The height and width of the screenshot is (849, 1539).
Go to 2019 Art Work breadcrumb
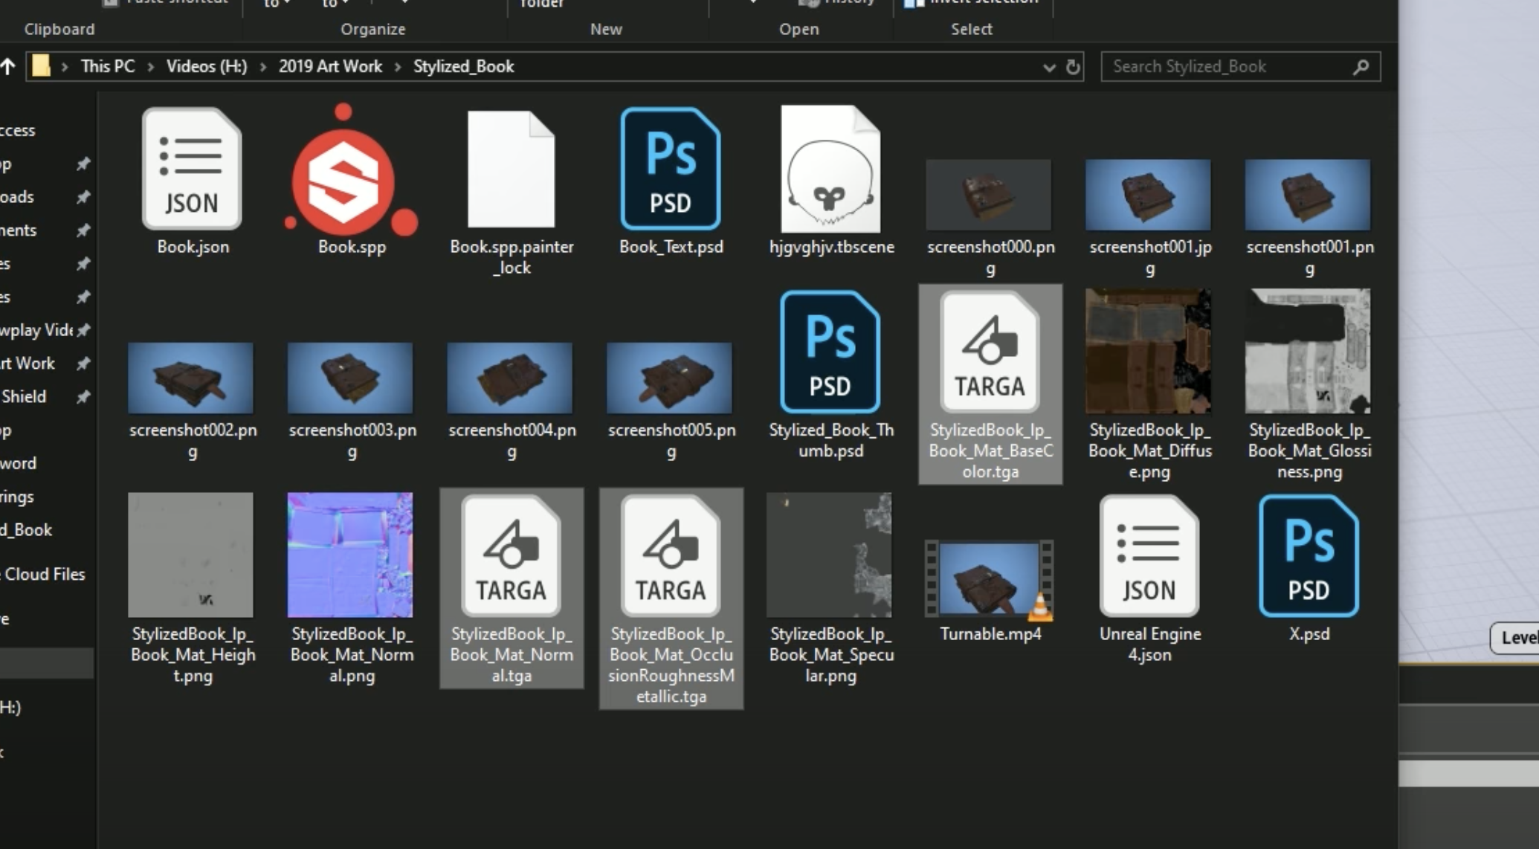[330, 67]
